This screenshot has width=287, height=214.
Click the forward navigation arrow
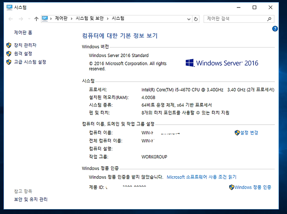tap(21, 19)
